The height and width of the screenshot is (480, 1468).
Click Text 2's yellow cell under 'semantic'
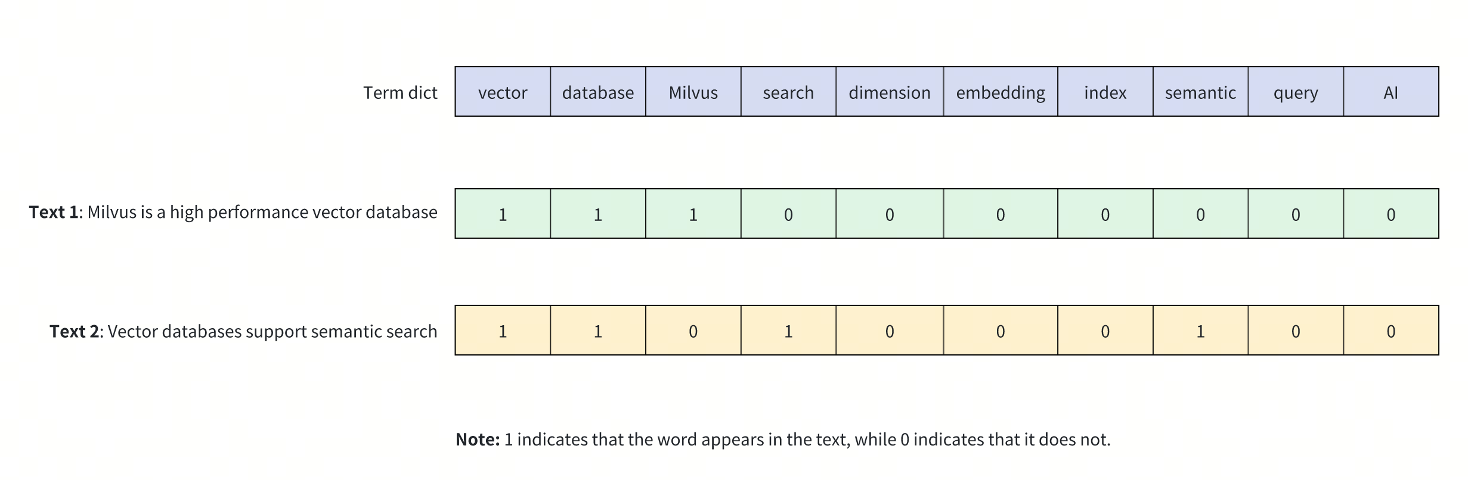pyautogui.click(x=1200, y=331)
